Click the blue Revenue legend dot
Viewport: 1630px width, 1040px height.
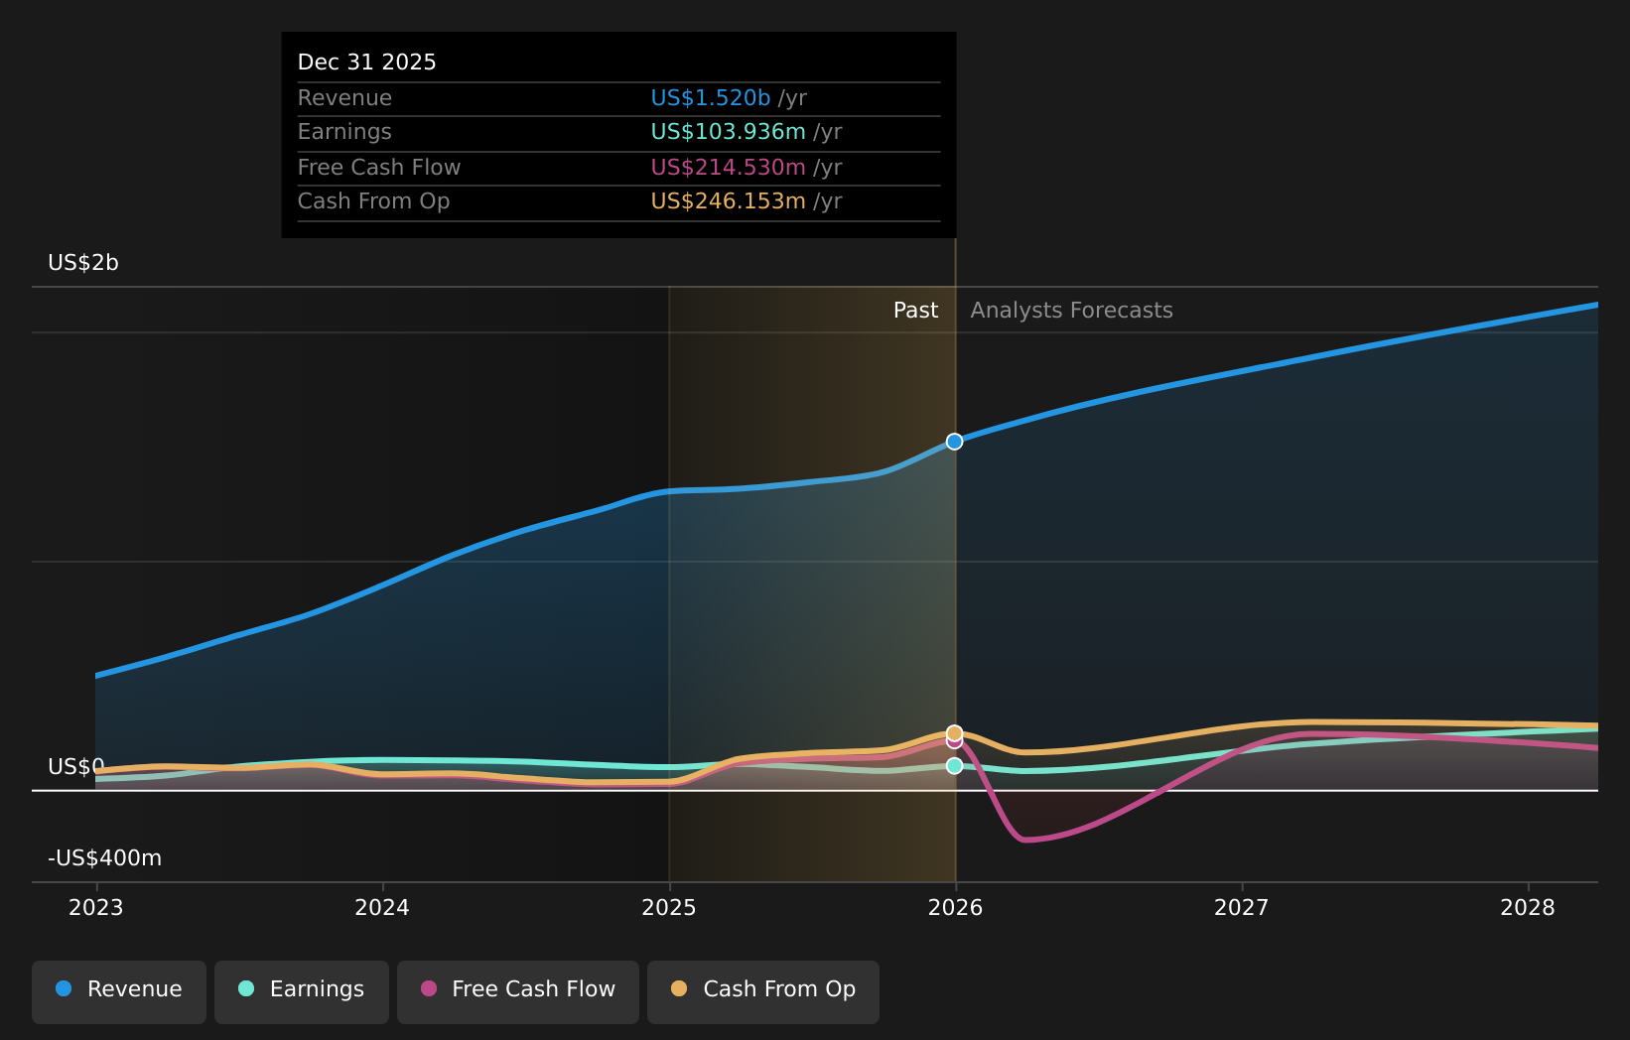(62, 988)
